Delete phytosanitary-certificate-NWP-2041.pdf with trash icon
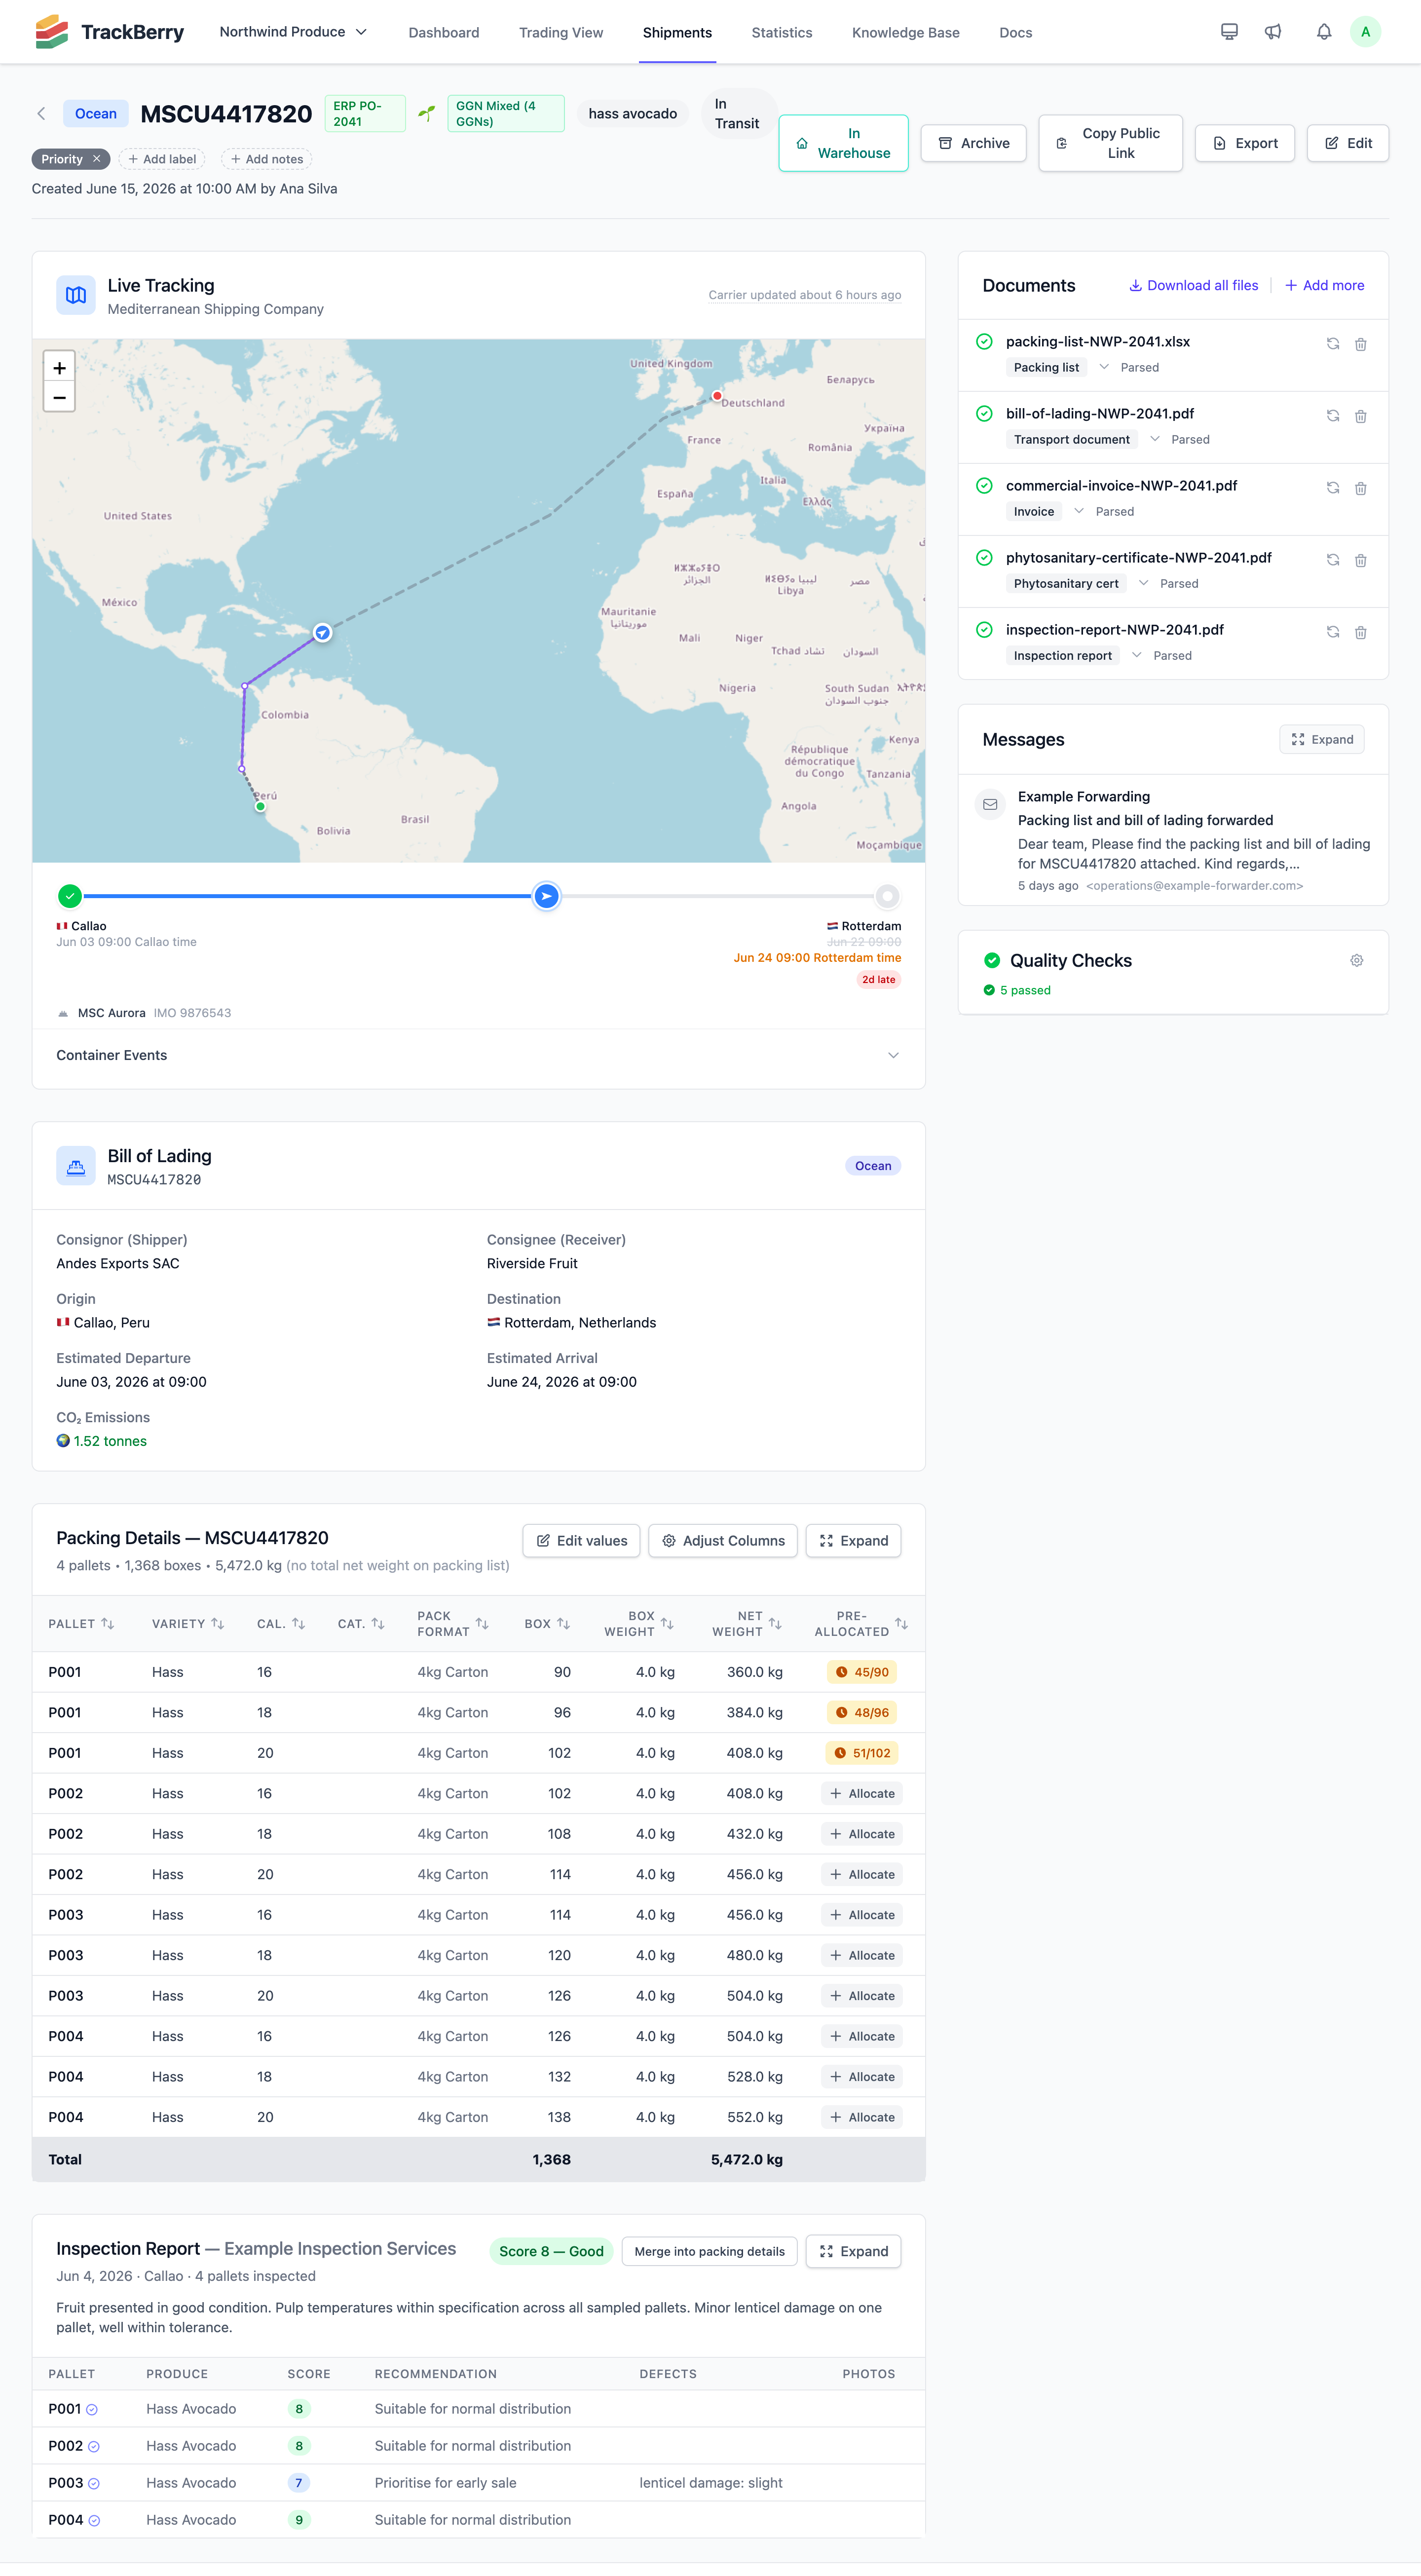The width and height of the screenshot is (1421, 2576). coord(1360,560)
